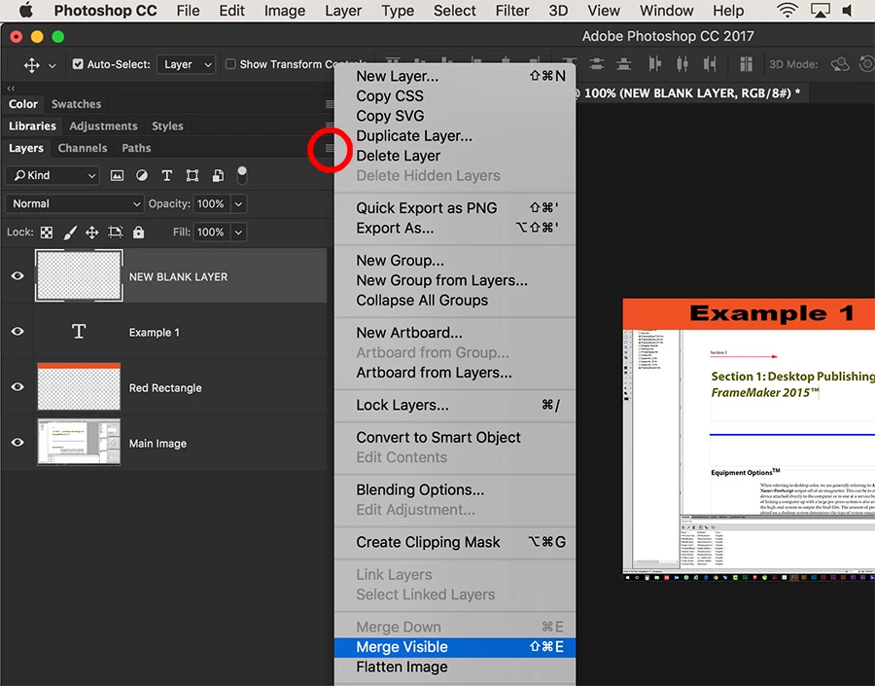Choose Flatten Image from the menu
Image resolution: width=875 pixels, height=686 pixels.
tap(455, 667)
